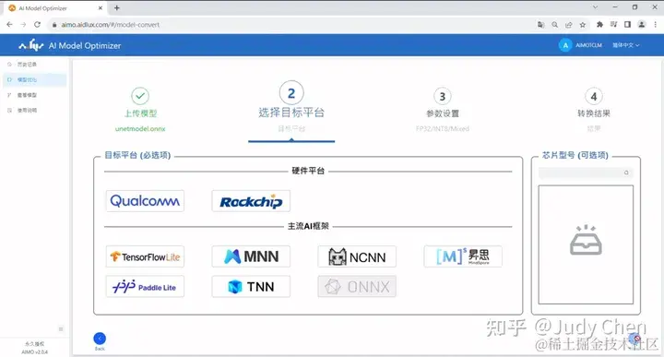The height and width of the screenshot is (357, 664).
Task: Click the share page icon in address bar
Action: click(x=569, y=25)
